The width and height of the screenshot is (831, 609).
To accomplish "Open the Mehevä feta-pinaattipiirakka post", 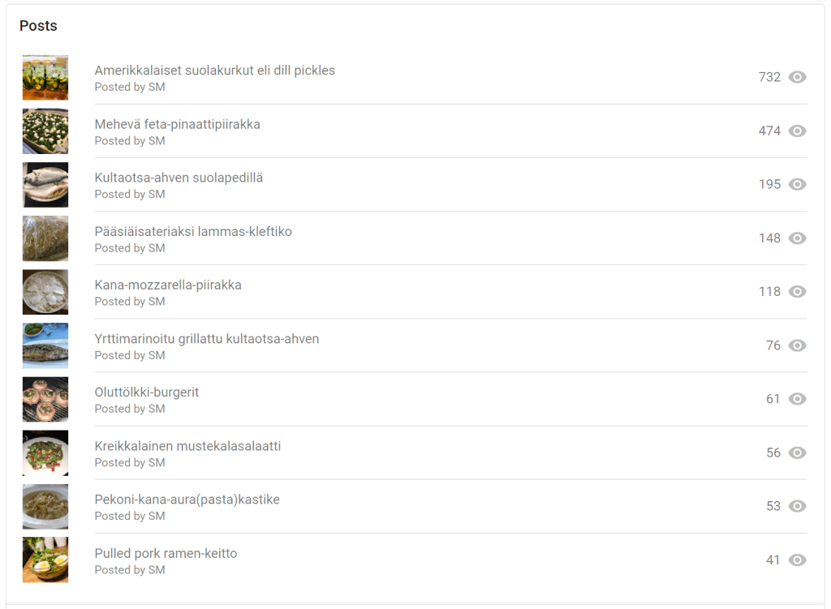I will tap(178, 124).
